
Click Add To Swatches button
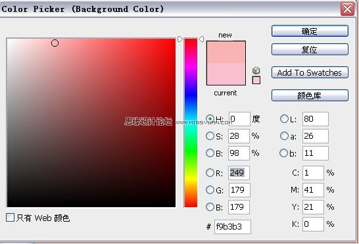[310, 72]
